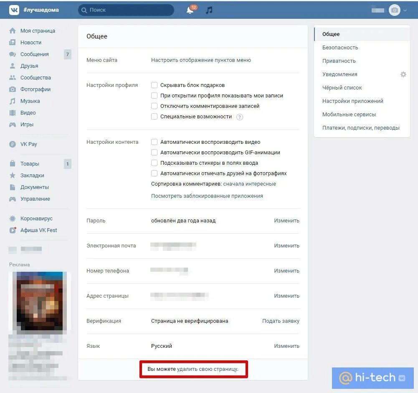Enable Скрывать блок подарков checkbox
This screenshot has height=393, width=418.
point(154,85)
